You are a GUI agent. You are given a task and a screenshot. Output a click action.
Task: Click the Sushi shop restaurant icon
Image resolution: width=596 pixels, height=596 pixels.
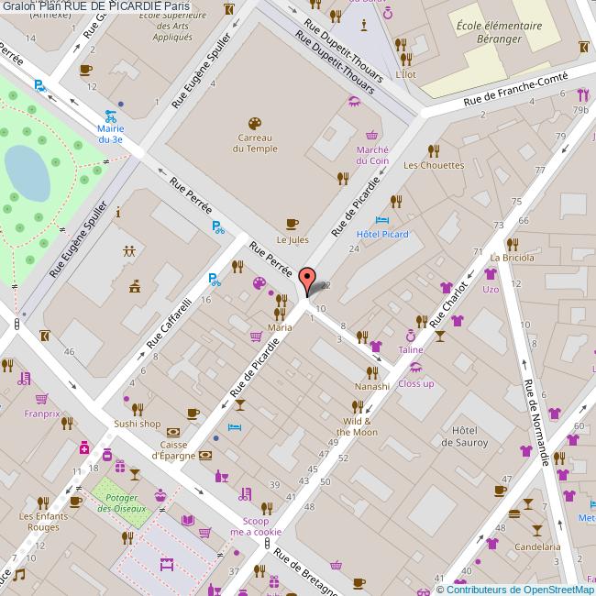point(138,409)
